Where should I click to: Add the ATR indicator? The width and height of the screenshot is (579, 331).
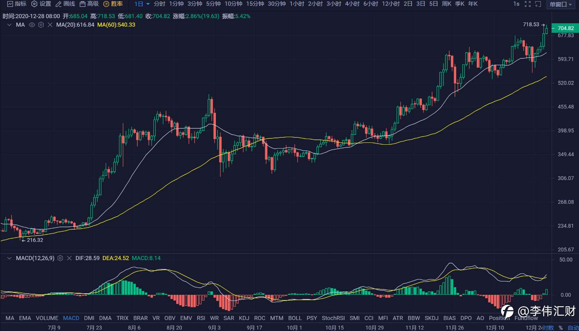[x=398, y=318]
